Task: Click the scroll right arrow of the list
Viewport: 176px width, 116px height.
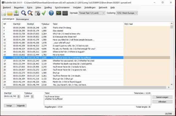Action: pos(169,87)
